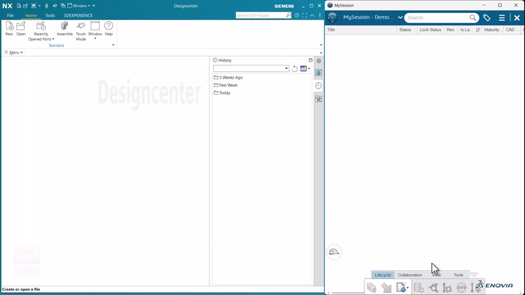Click the resource bar web browser tab icon

click(318, 73)
